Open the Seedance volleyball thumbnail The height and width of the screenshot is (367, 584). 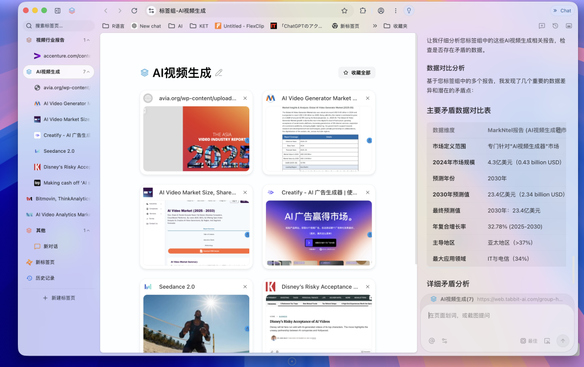pyautogui.click(x=196, y=323)
